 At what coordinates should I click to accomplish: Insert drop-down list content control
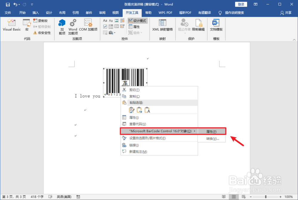(117, 26)
